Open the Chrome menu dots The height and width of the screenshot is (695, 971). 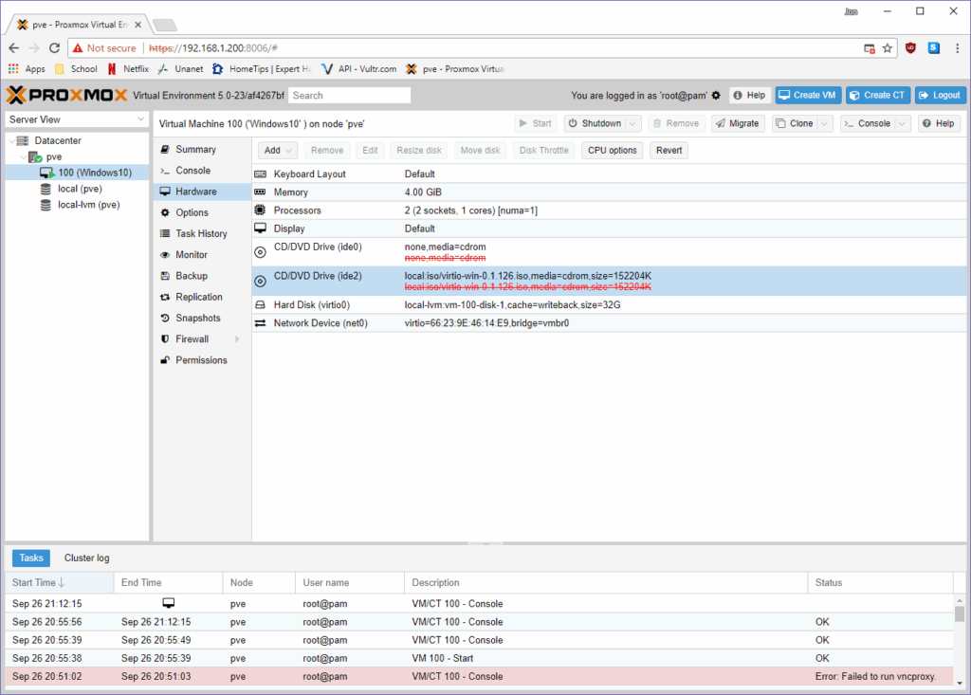(x=958, y=47)
